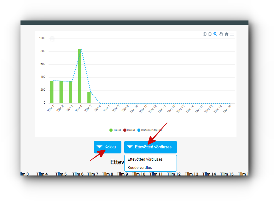Click the Tiim 5 green bar

point(89,98)
